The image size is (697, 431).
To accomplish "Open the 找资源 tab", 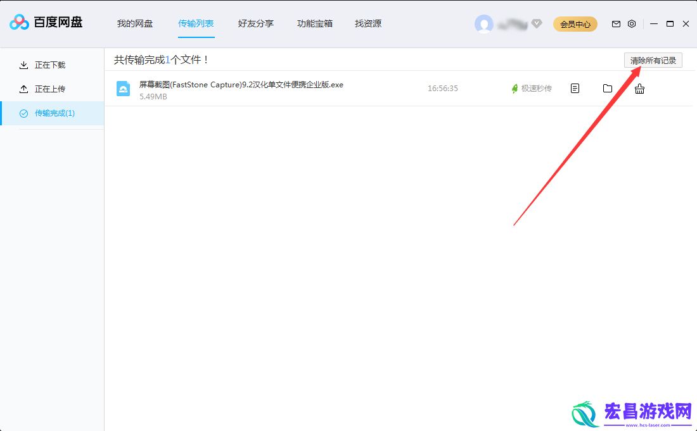I will point(368,23).
